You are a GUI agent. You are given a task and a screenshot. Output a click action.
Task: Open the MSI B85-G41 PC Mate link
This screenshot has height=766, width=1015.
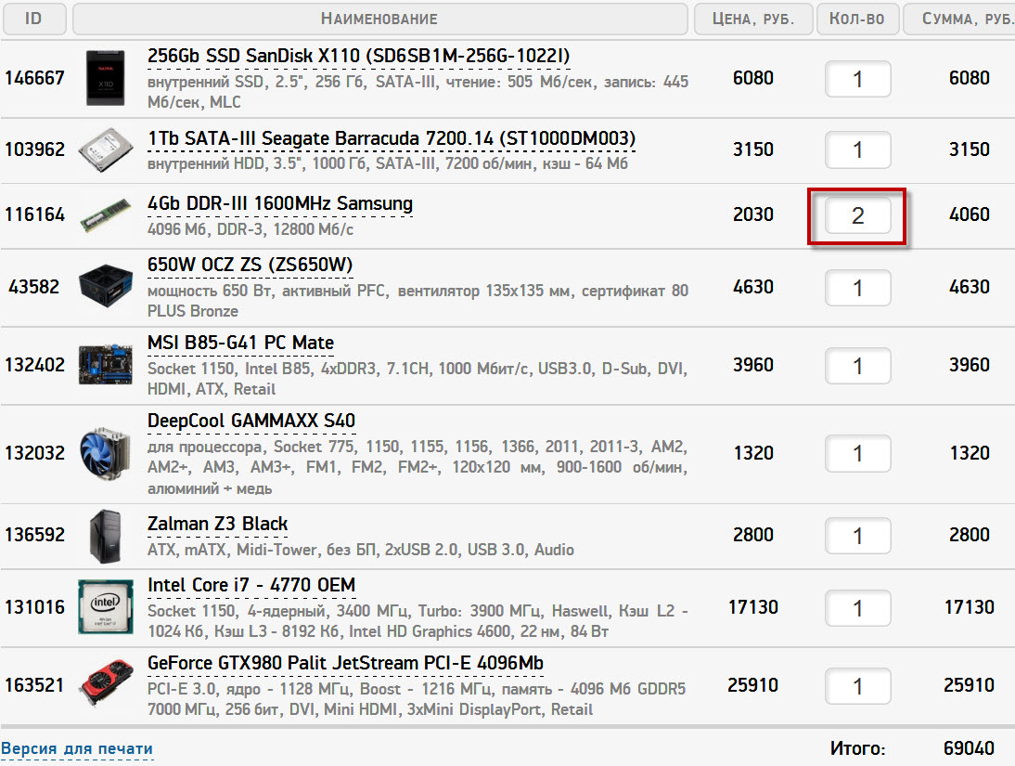pyautogui.click(x=241, y=343)
